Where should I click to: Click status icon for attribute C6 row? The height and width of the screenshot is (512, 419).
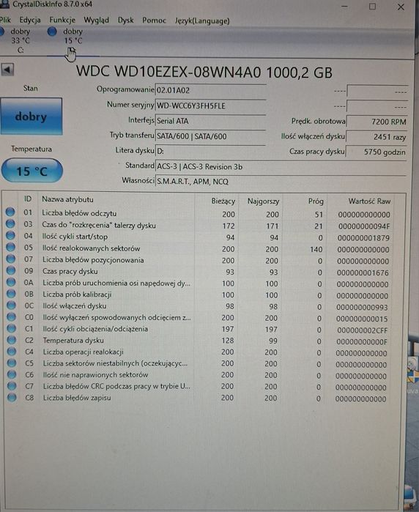pyautogui.click(x=12, y=374)
